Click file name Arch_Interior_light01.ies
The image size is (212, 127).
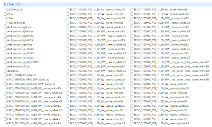coord(20,32)
